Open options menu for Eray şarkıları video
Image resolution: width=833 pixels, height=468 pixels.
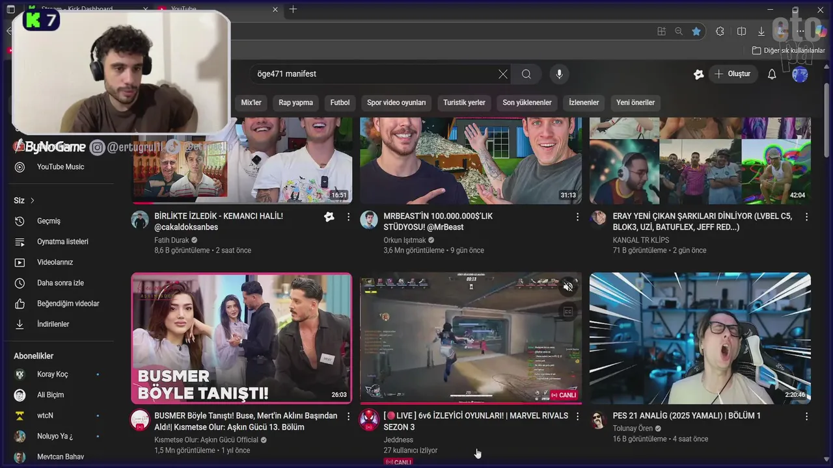pos(806,216)
